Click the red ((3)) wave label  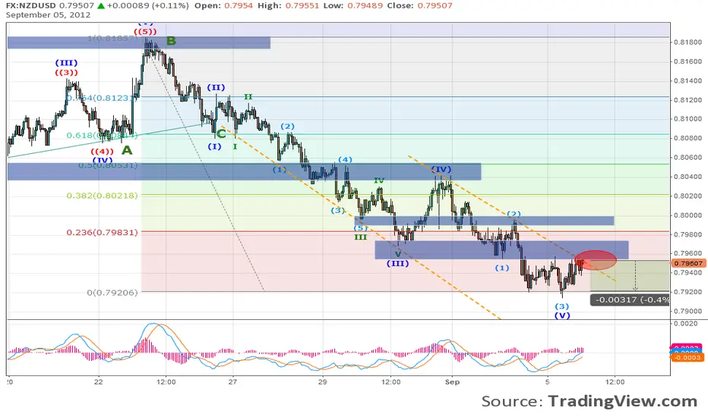[66, 73]
